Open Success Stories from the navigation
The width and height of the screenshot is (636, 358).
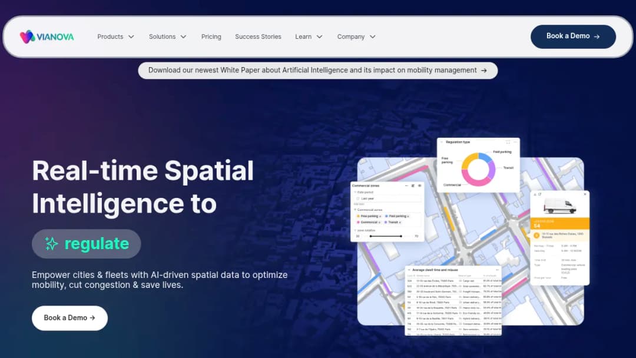coord(258,37)
